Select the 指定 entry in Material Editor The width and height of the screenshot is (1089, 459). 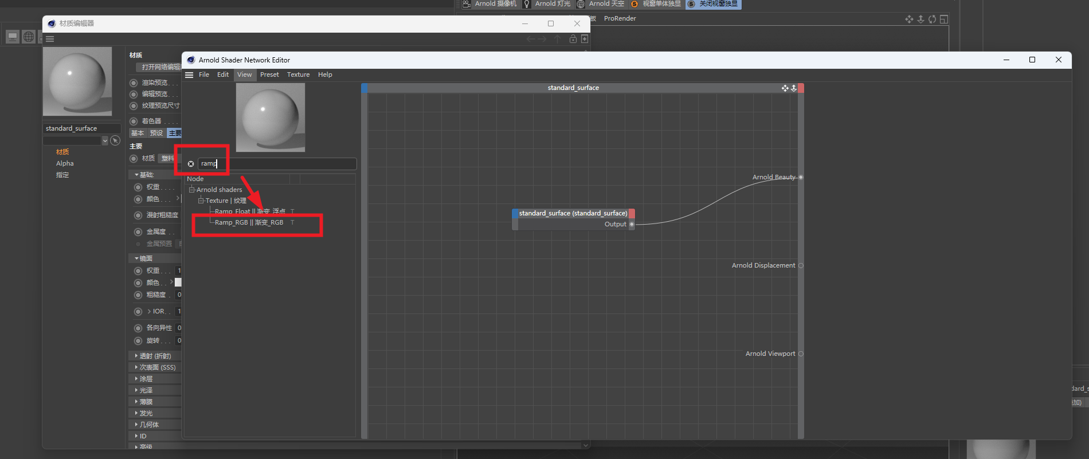pos(62,175)
